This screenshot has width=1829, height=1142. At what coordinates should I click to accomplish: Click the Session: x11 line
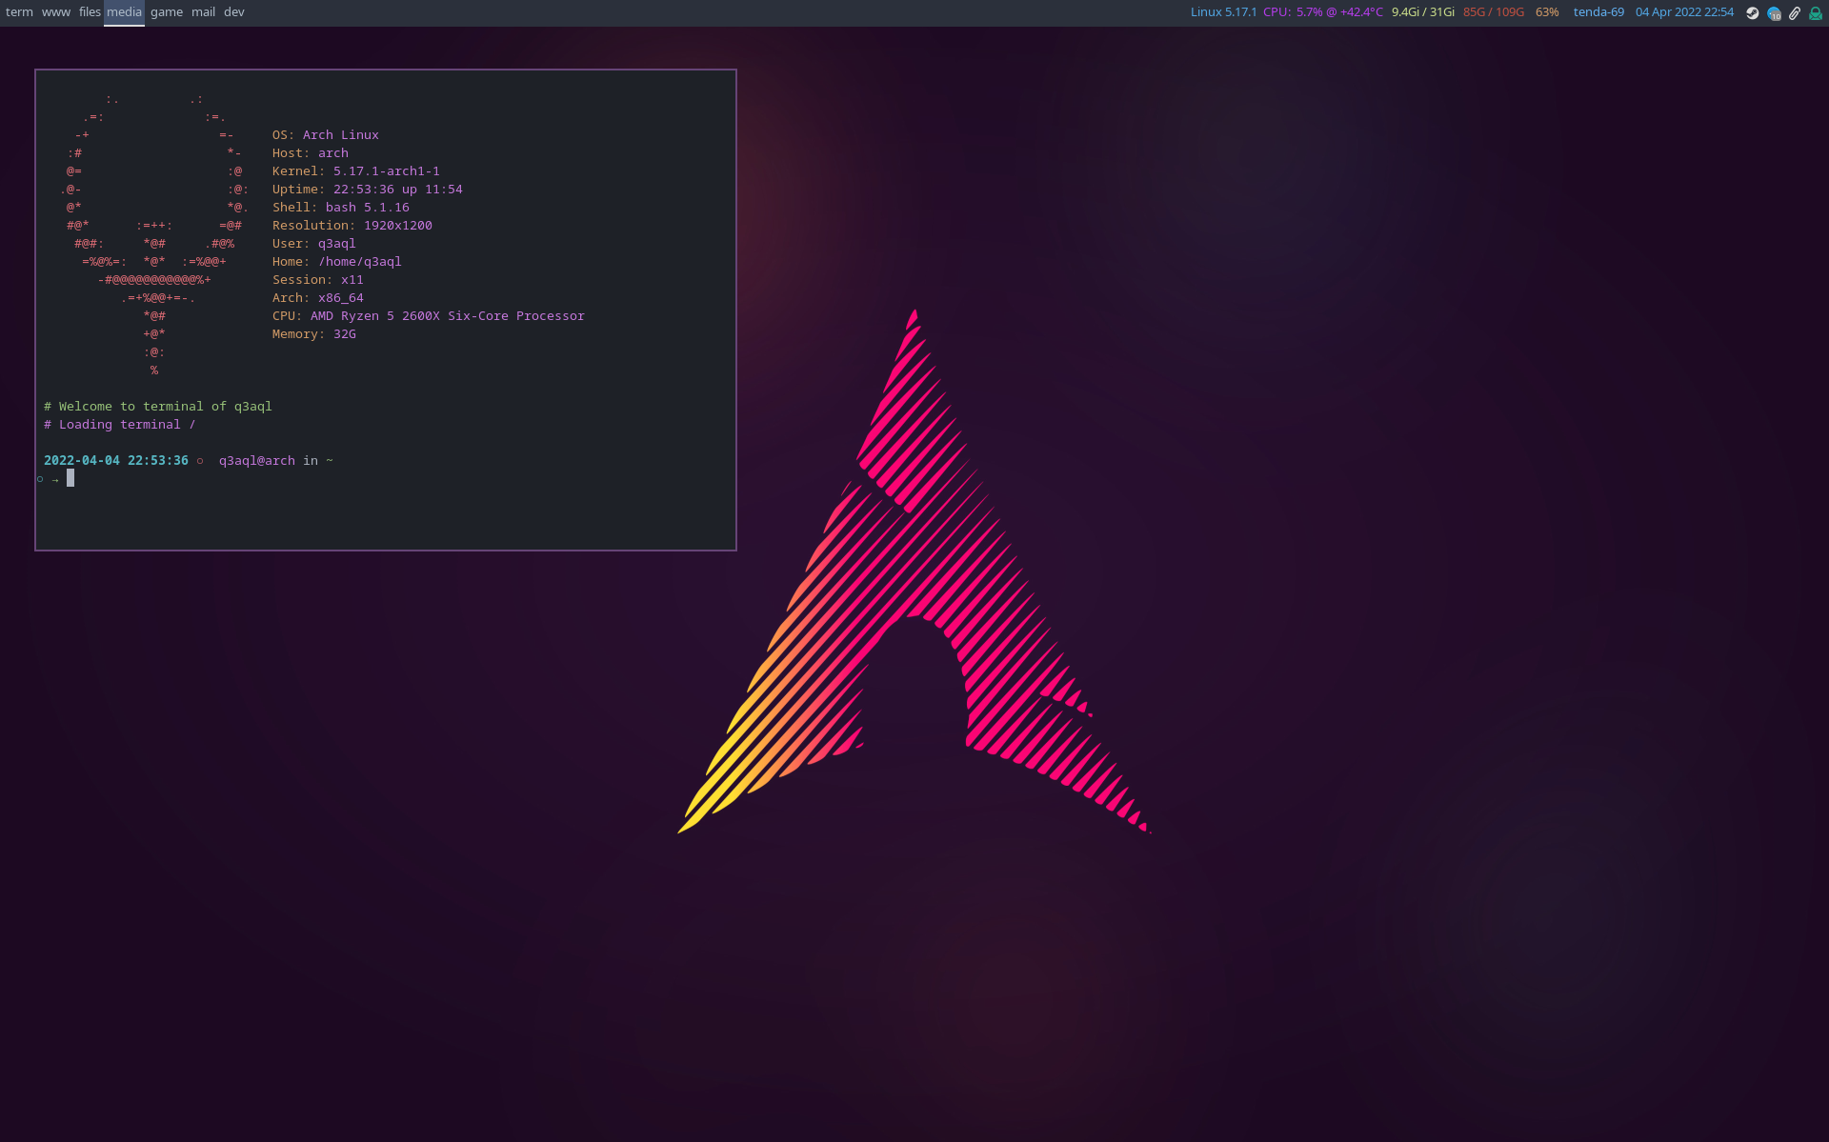click(318, 280)
